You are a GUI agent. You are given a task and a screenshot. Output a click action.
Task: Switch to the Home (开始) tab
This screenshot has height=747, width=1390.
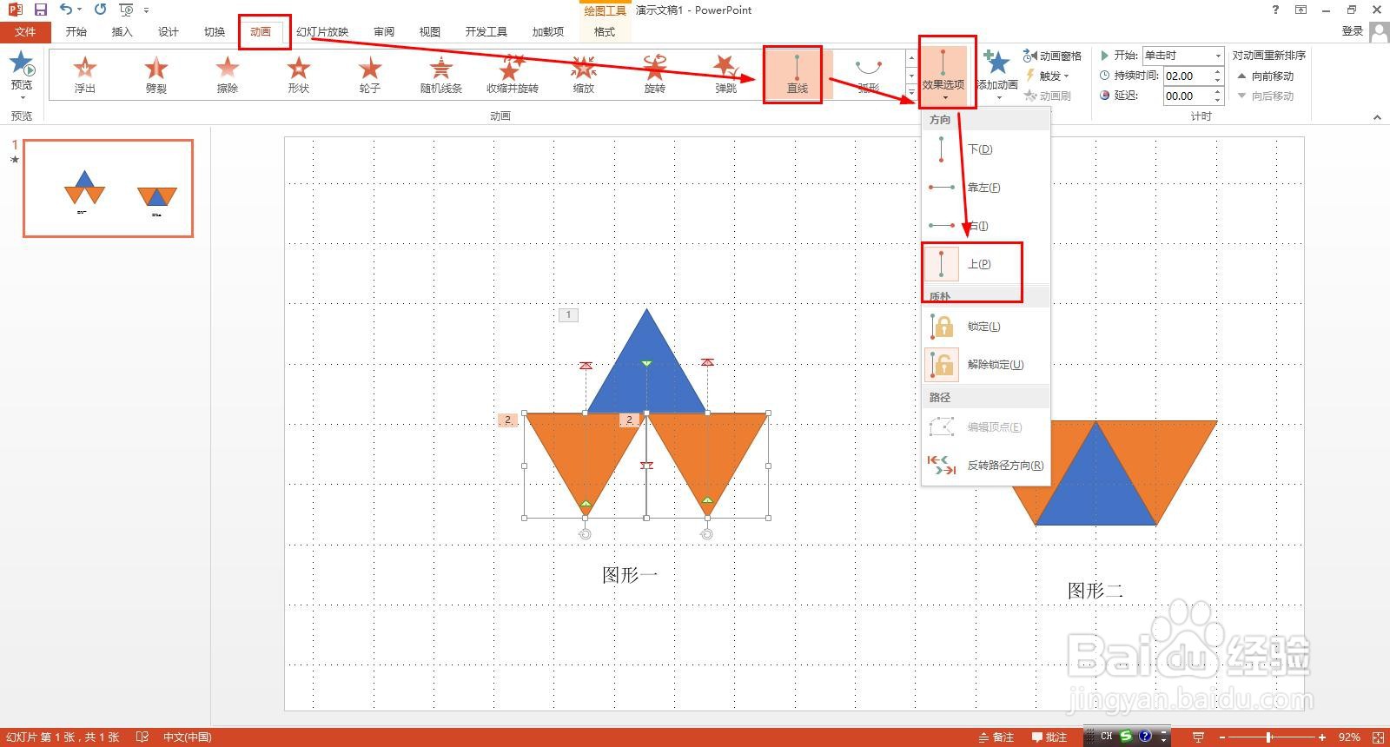click(76, 31)
